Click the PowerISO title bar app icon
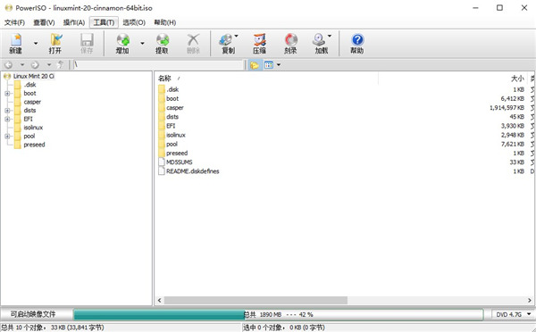The width and height of the screenshot is (536, 332). pos(9,8)
